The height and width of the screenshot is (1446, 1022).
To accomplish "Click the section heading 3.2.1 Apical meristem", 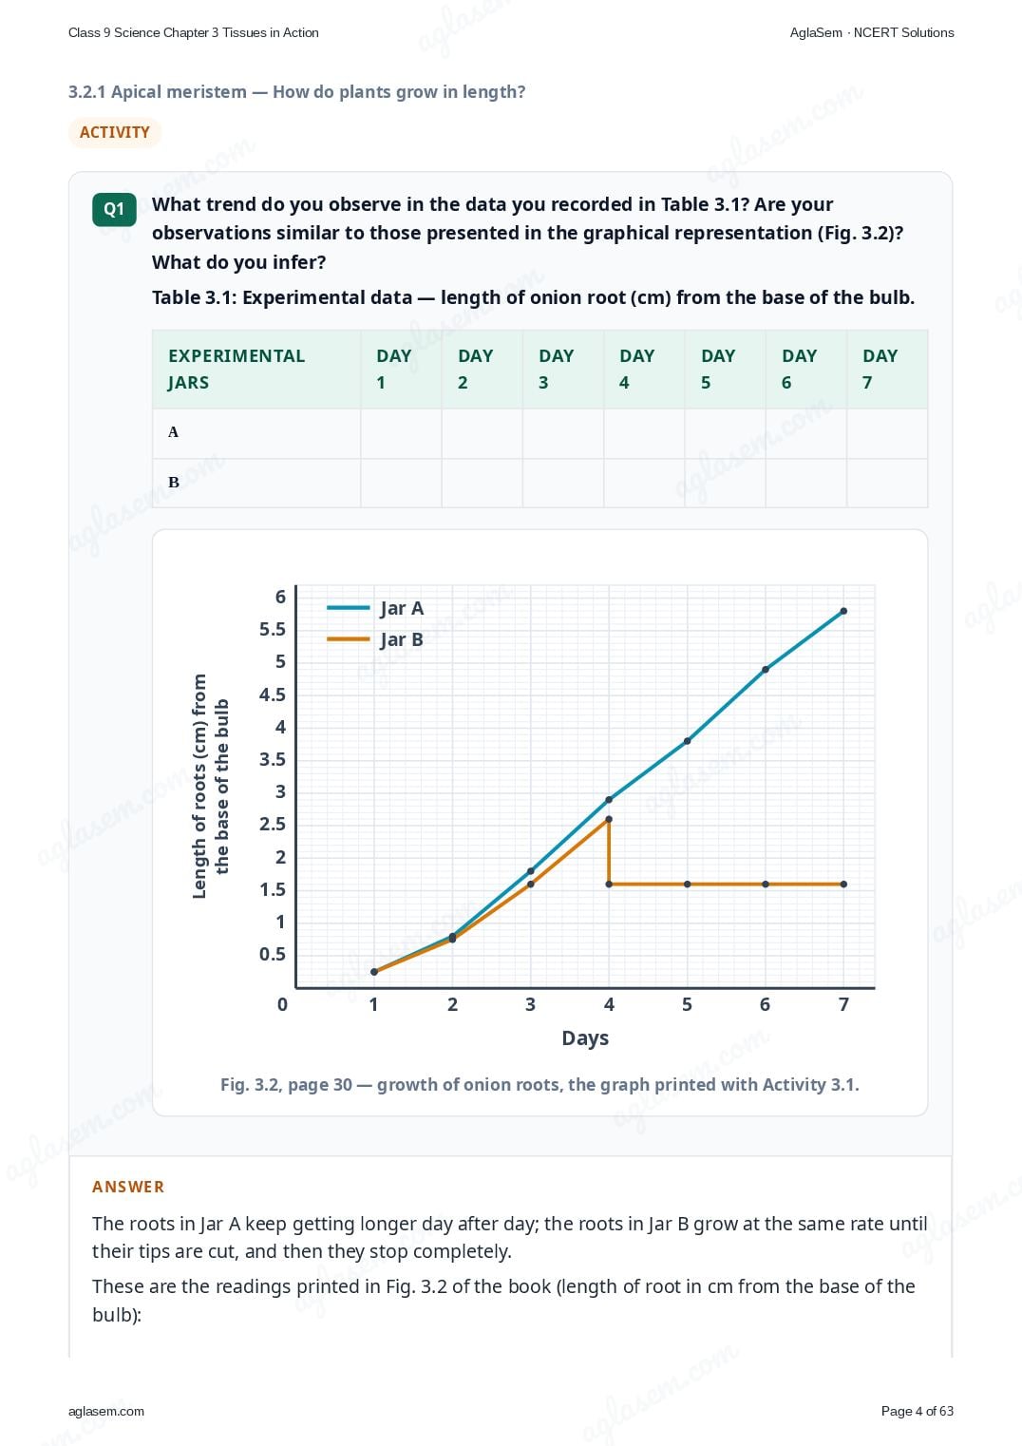I will [296, 92].
